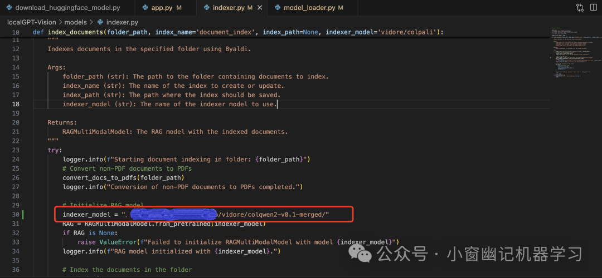Click the Python icon in breadcrumb
The width and height of the screenshot is (602, 278).
coord(100,22)
